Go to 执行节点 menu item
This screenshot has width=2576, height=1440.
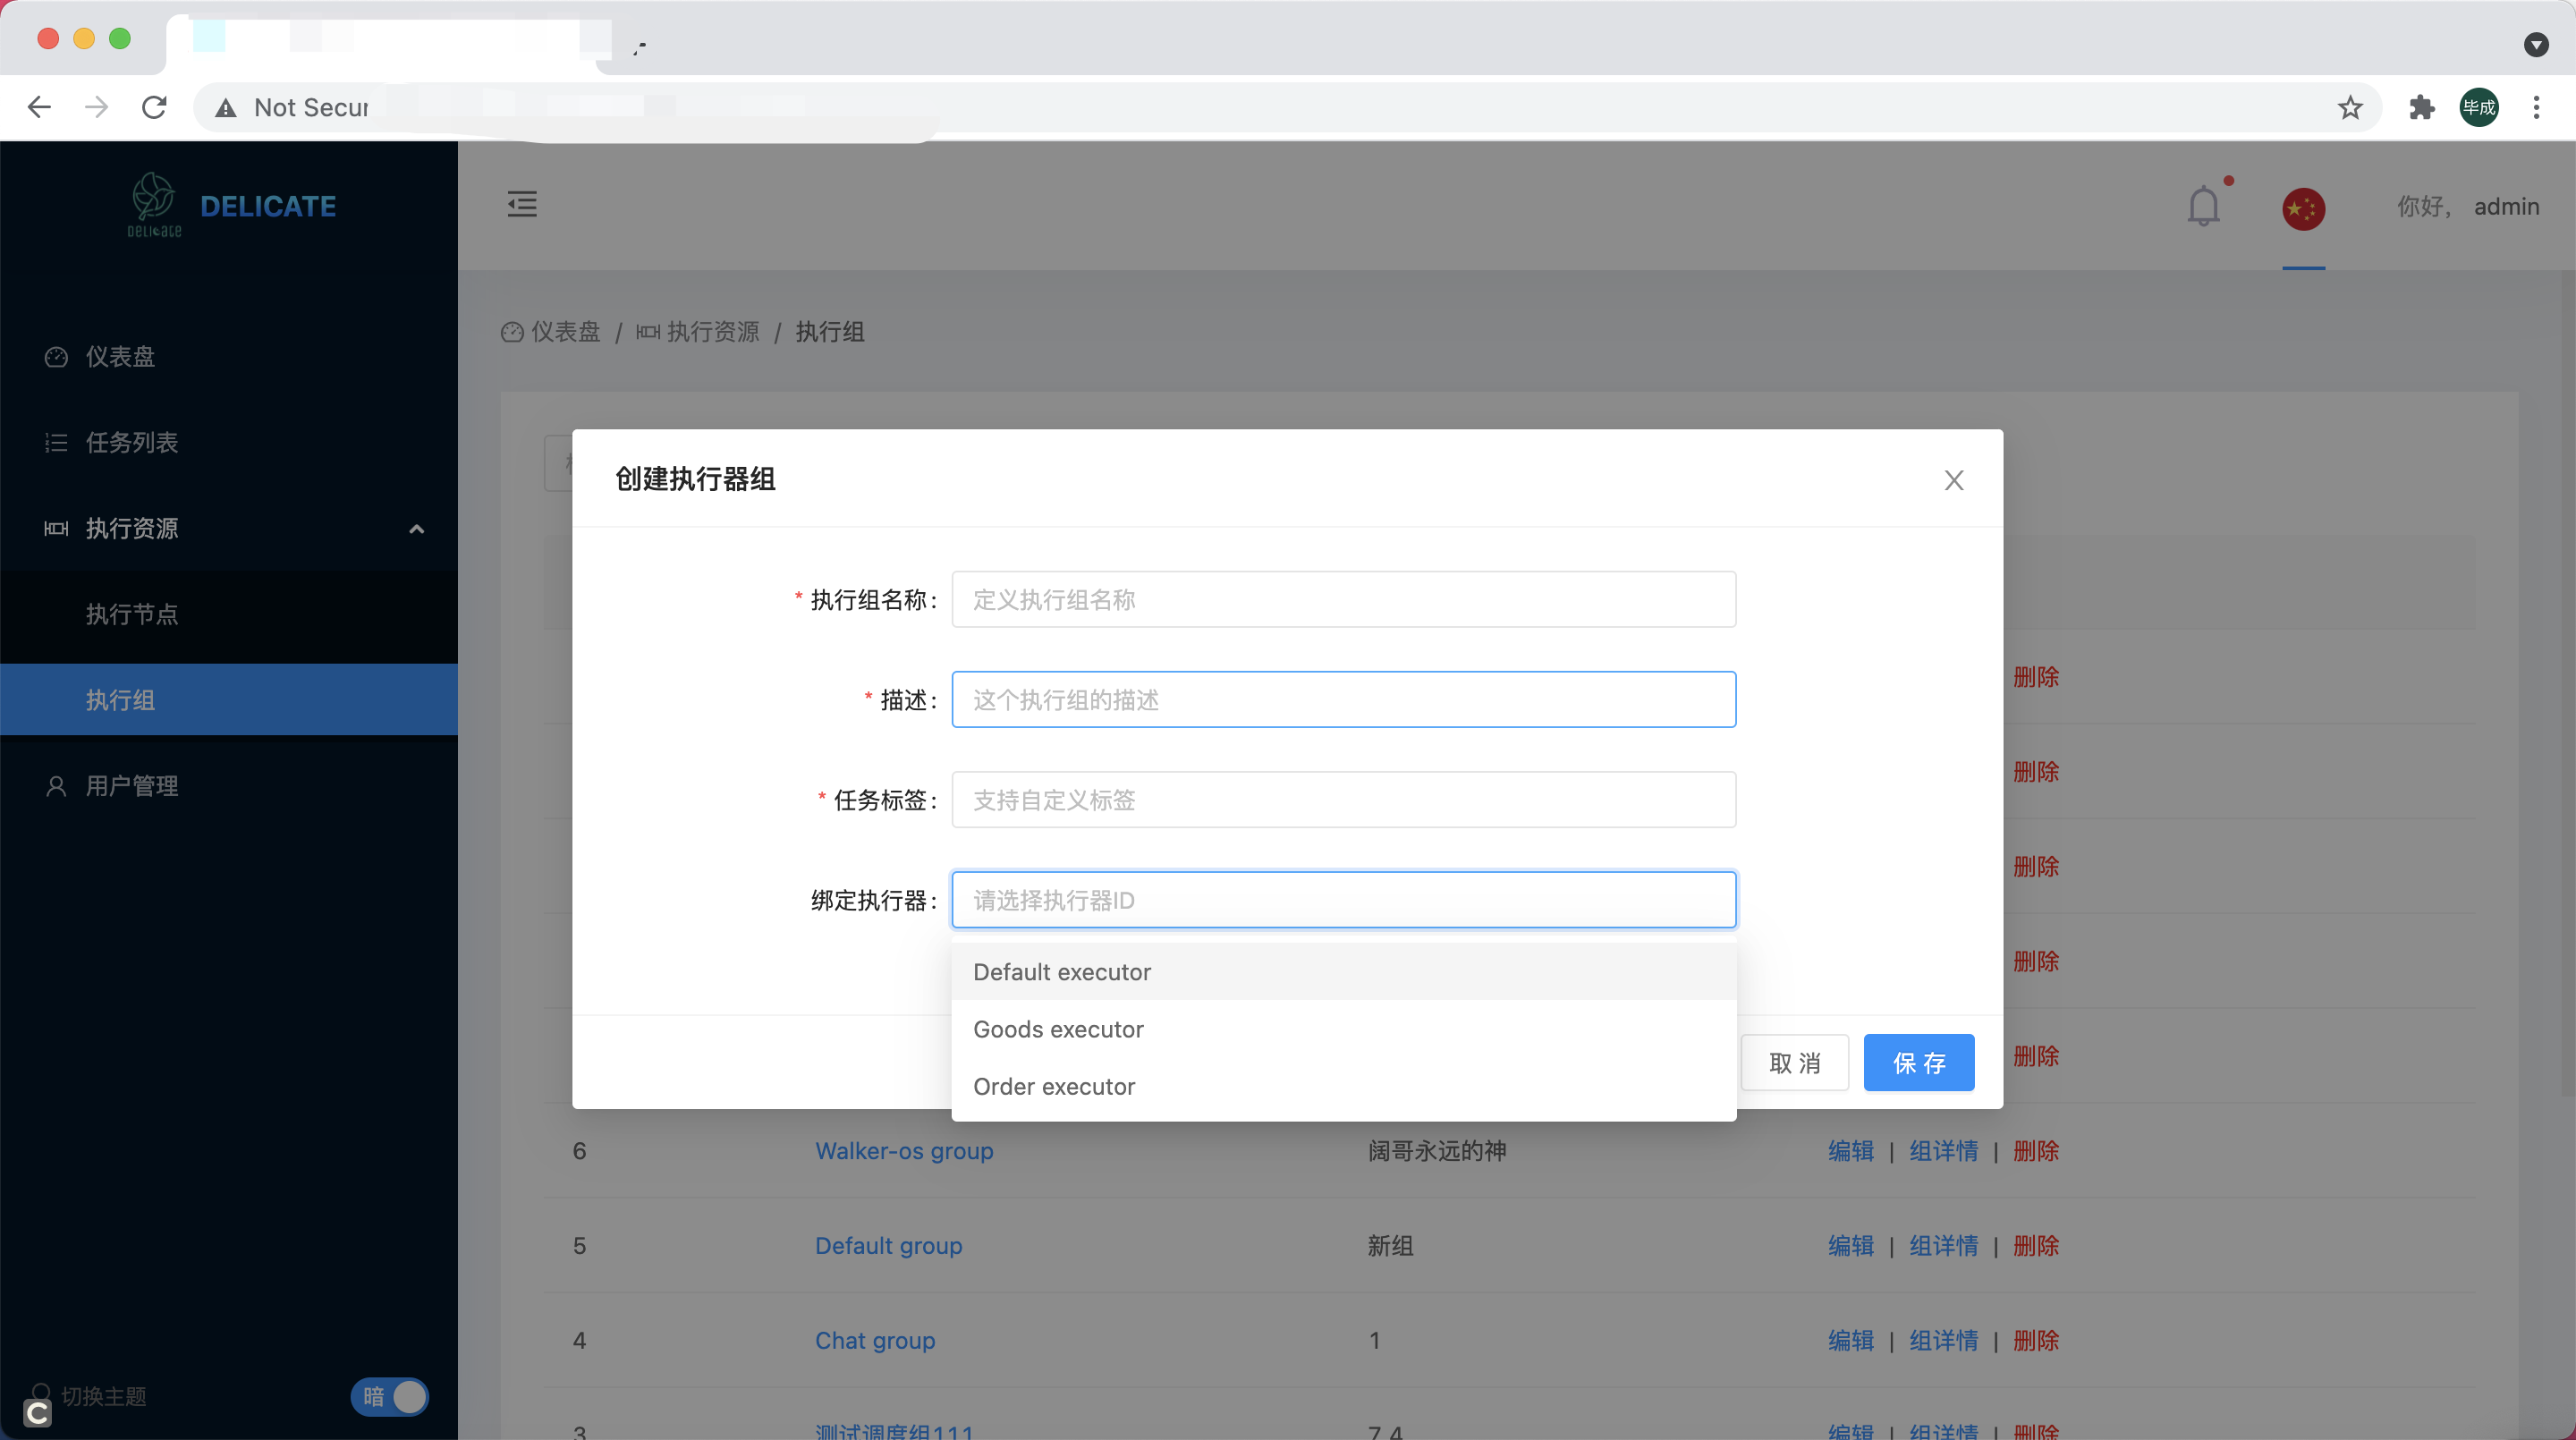(x=131, y=614)
